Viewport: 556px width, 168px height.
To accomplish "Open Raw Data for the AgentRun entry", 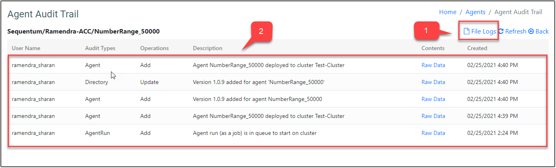I will [433, 133].
